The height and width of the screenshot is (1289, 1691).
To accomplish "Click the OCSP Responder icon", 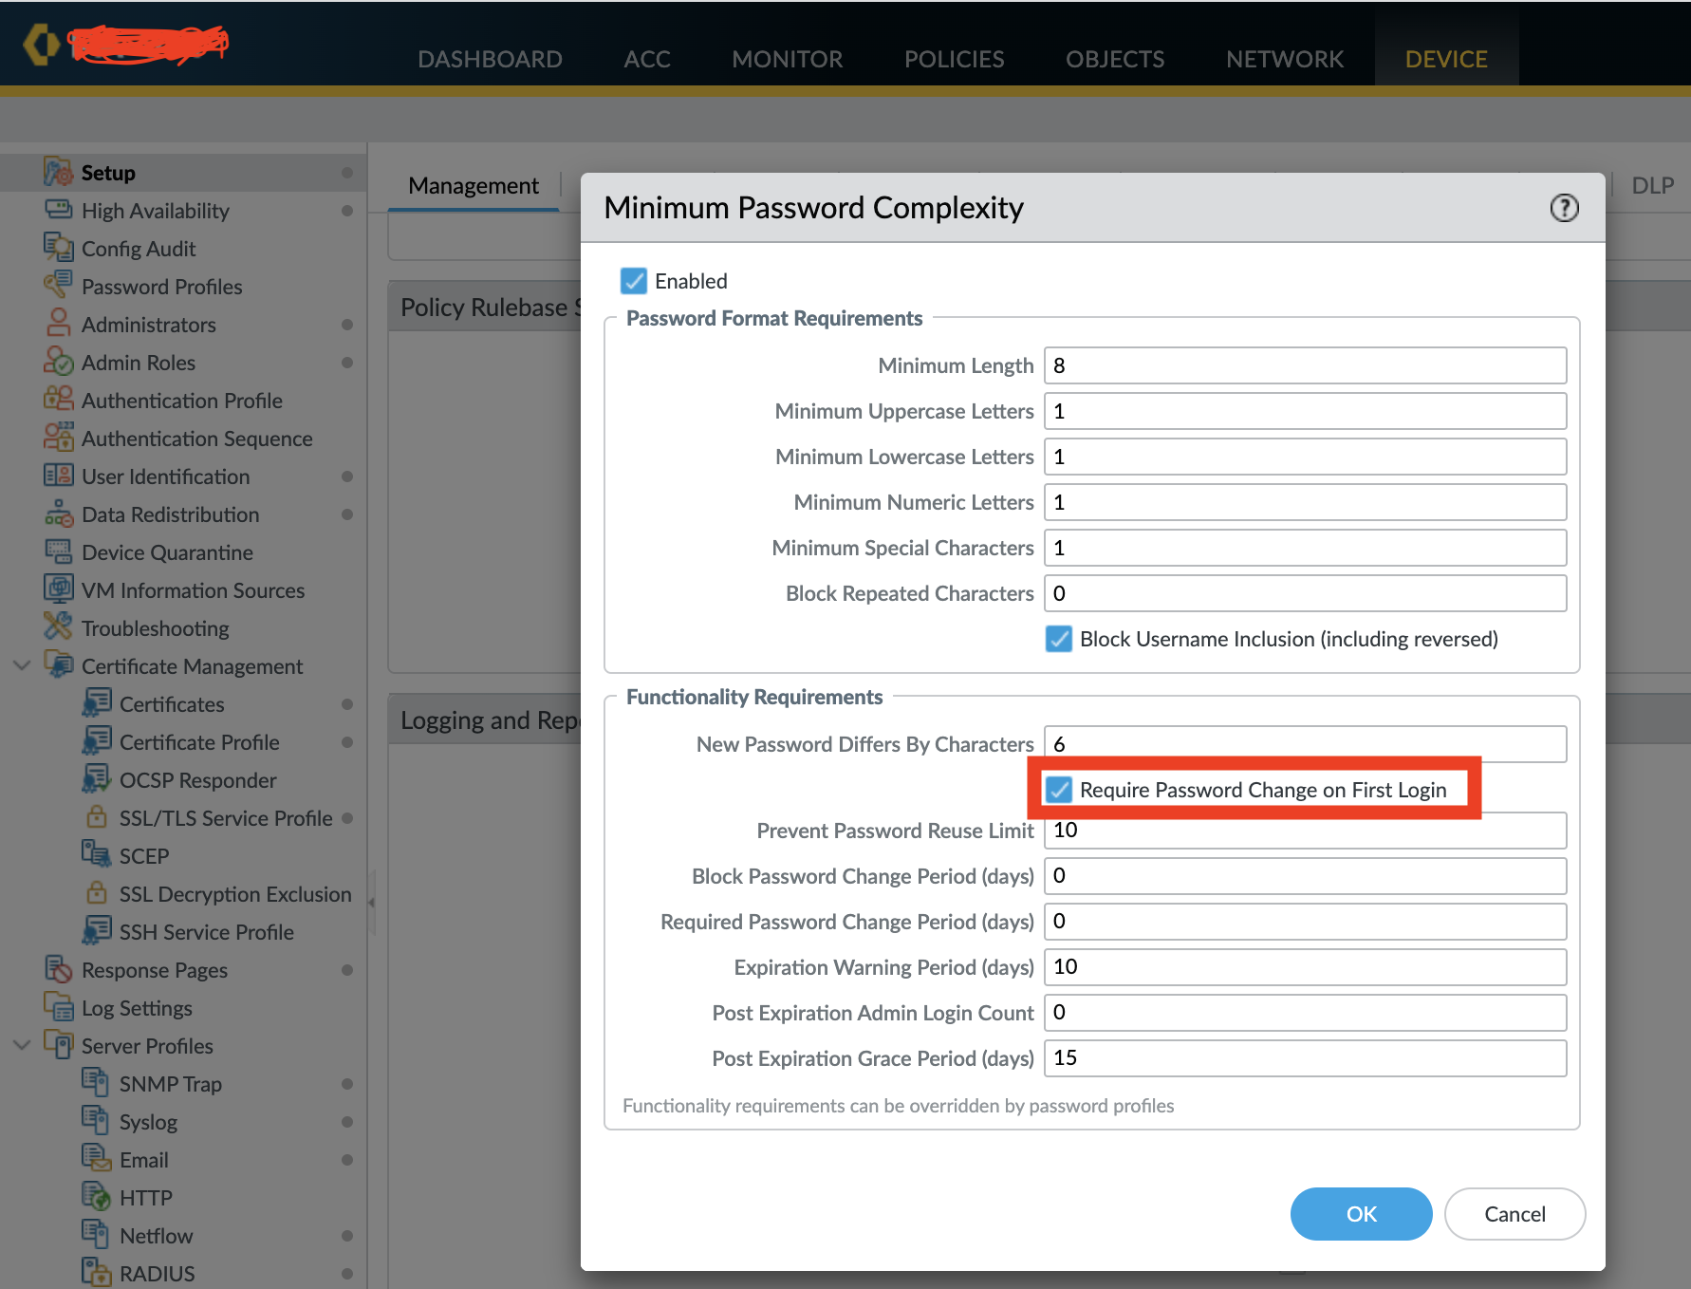I will (96, 778).
